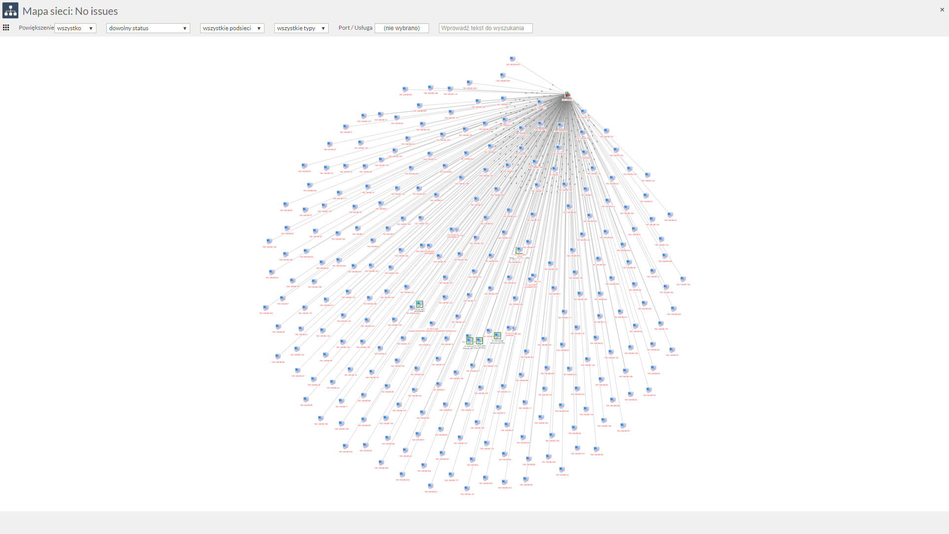This screenshot has height=534, width=949.
Task: Close the network map with the X
Action: [x=942, y=10]
